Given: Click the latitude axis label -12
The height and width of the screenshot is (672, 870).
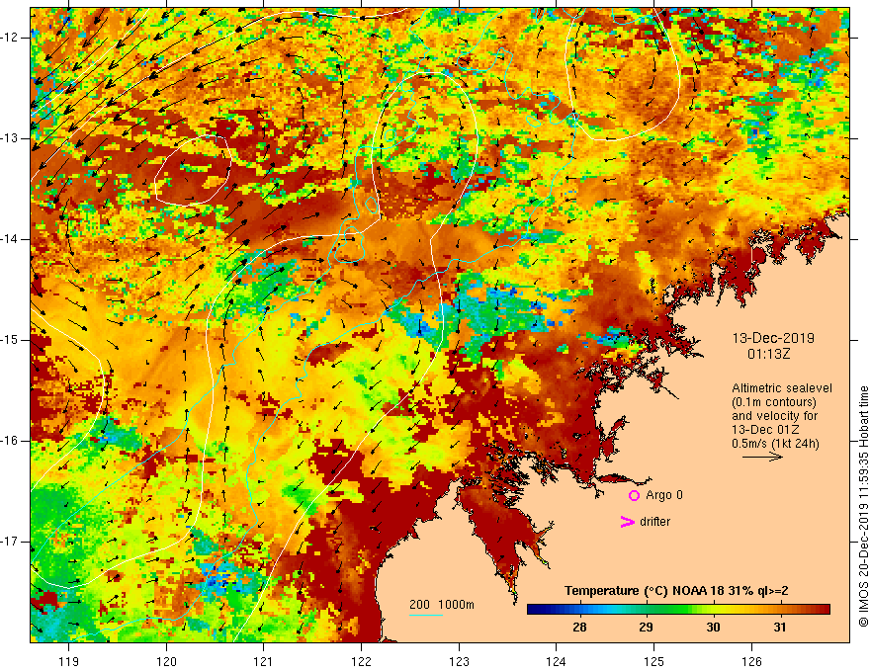Looking at the screenshot, I should (x=10, y=38).
